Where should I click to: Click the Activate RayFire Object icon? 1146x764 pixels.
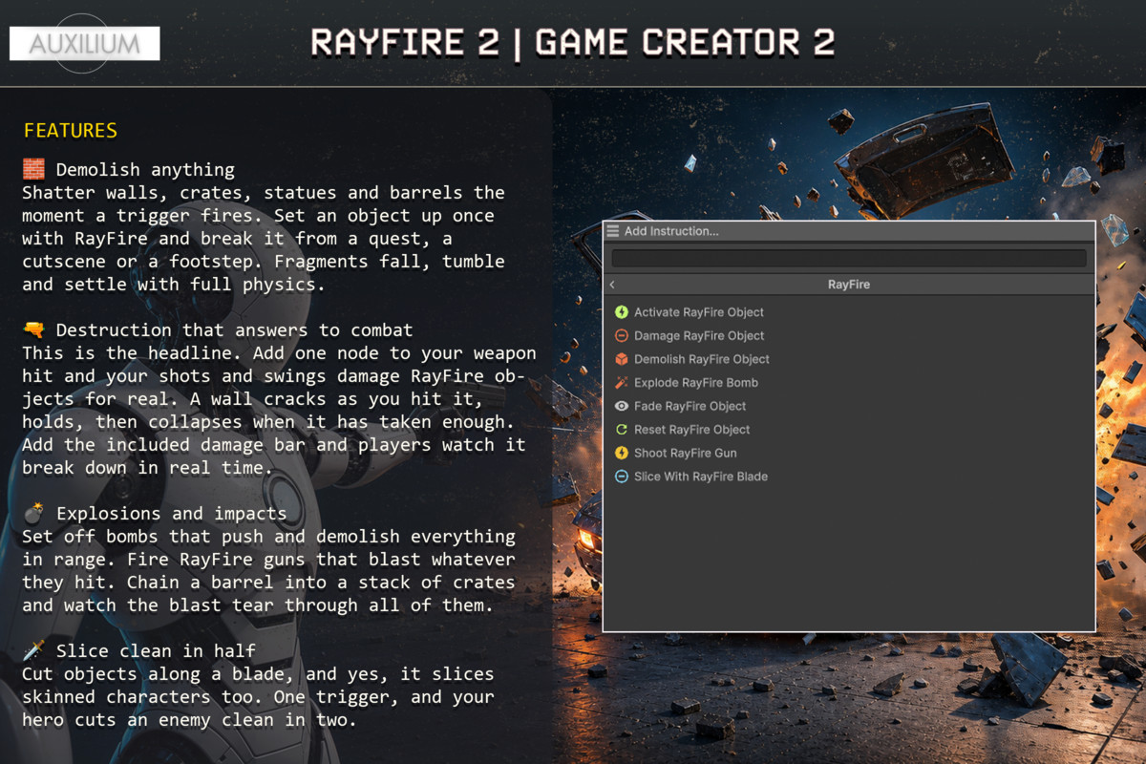(622, 312)
